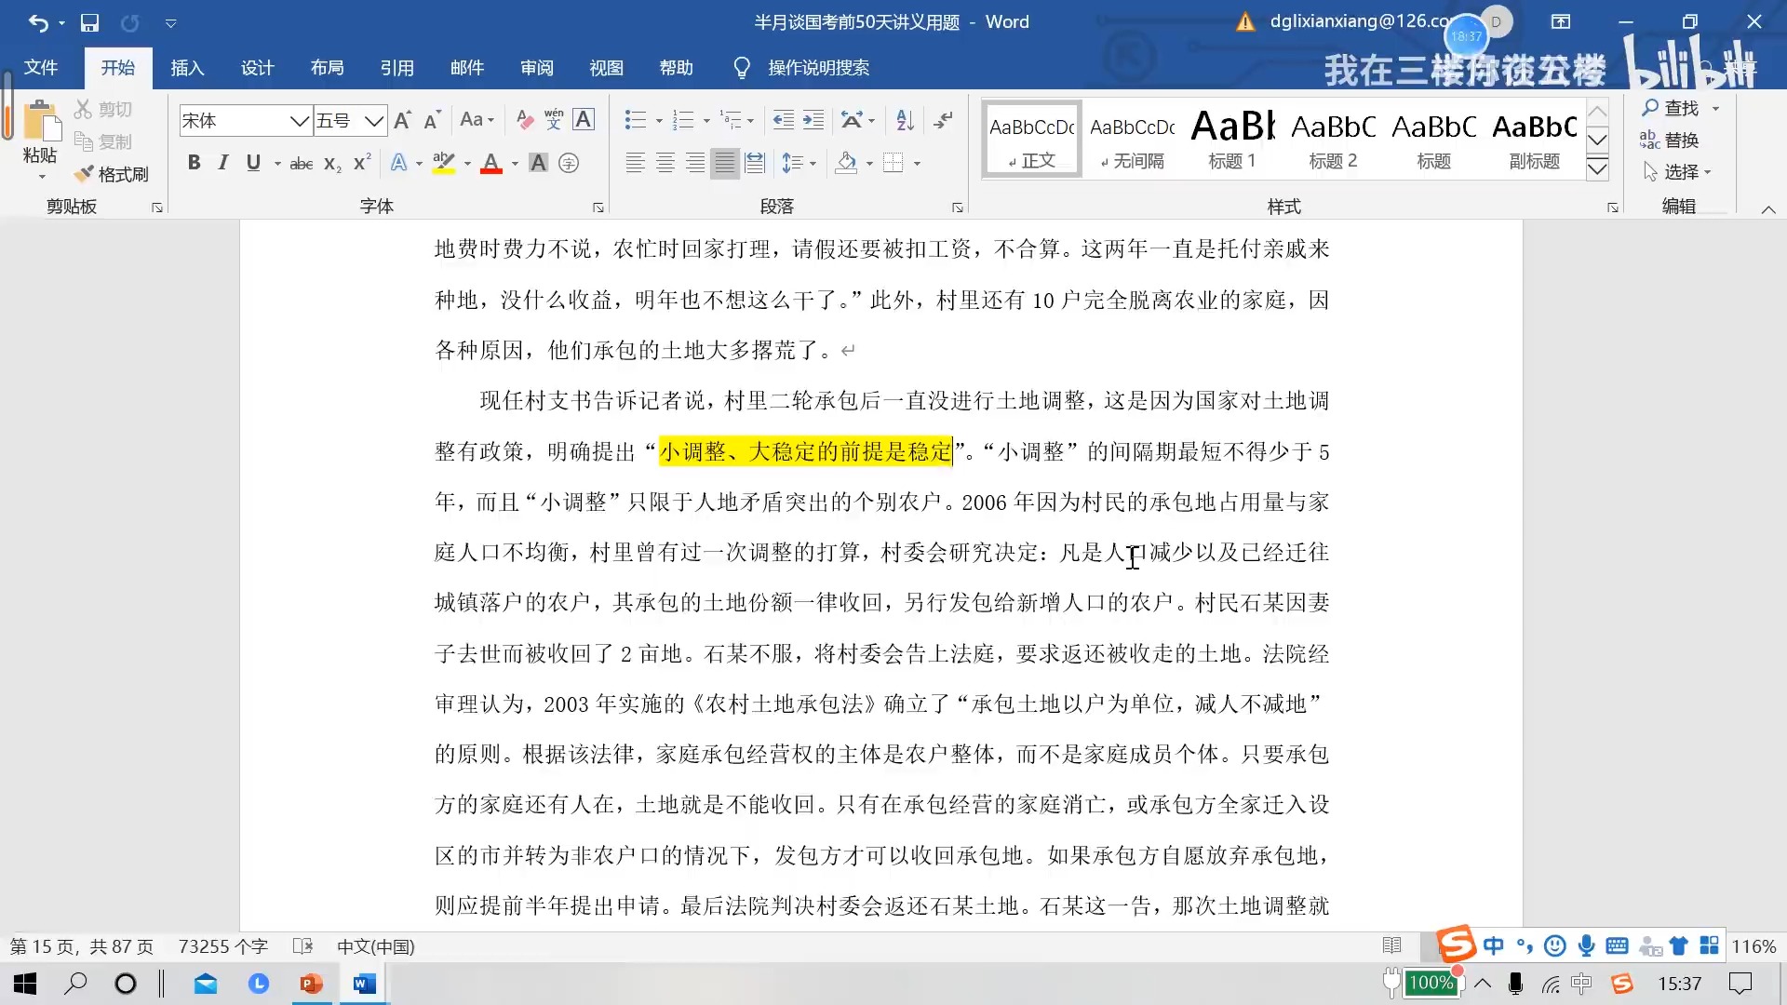The width and height of the screenshot is (1787, 1005).
Task: Switch to the 布局 tab
Action: [x=327, y=67]
